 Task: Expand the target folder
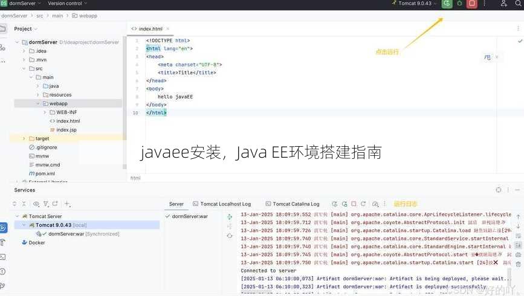coord(24,139)
